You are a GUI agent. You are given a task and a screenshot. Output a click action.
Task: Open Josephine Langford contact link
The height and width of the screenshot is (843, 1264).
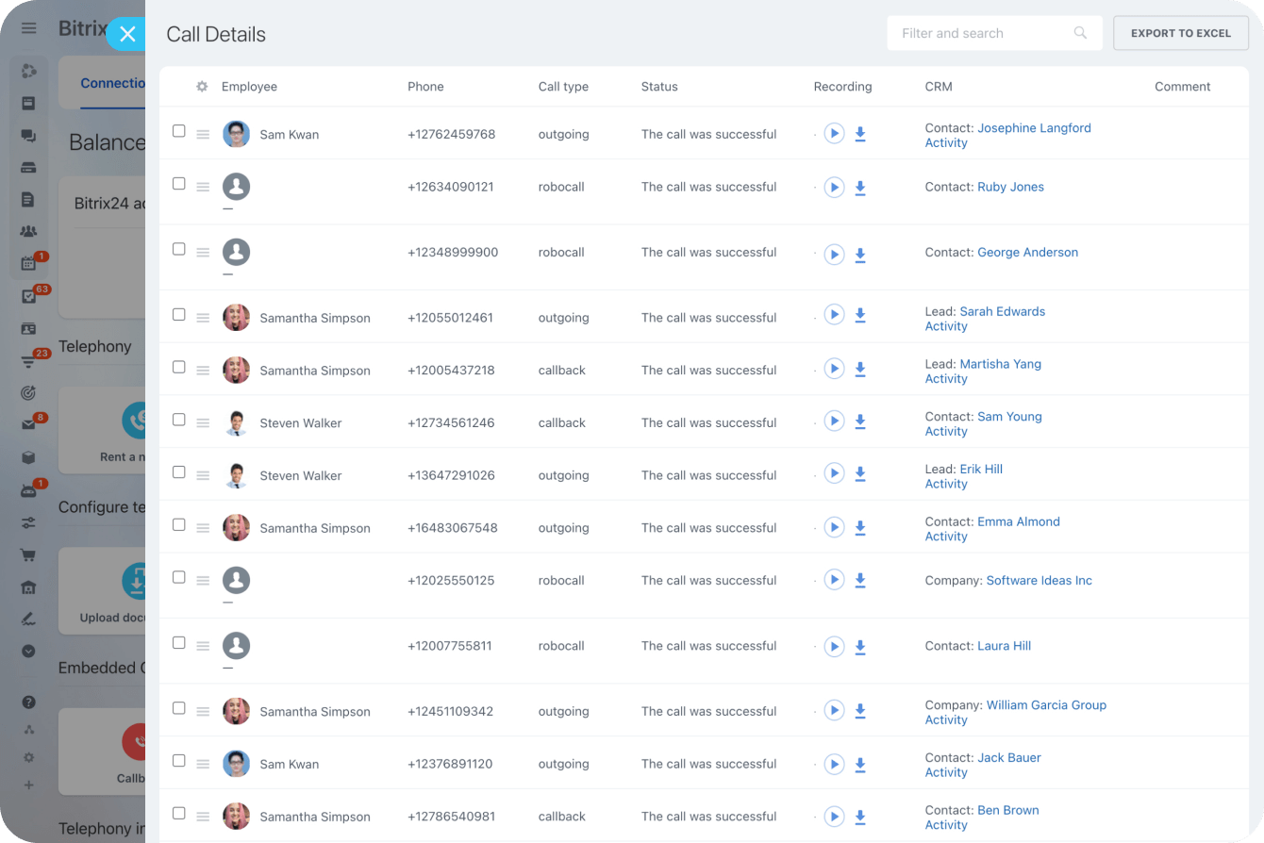(x=1034, y=128)
